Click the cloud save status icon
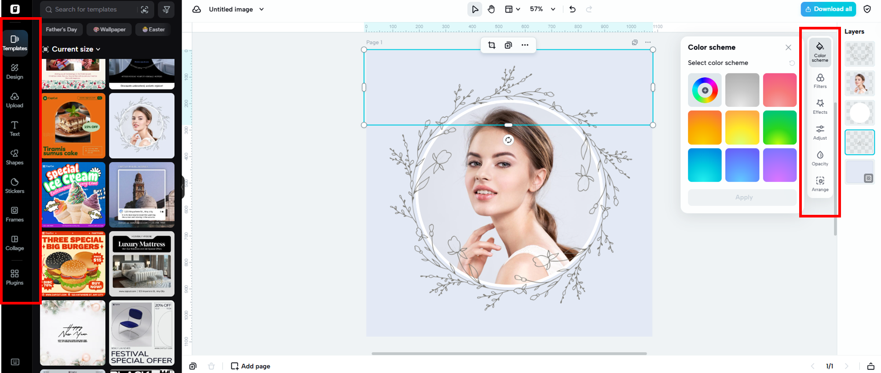881x373 pixels. (197, 9)
